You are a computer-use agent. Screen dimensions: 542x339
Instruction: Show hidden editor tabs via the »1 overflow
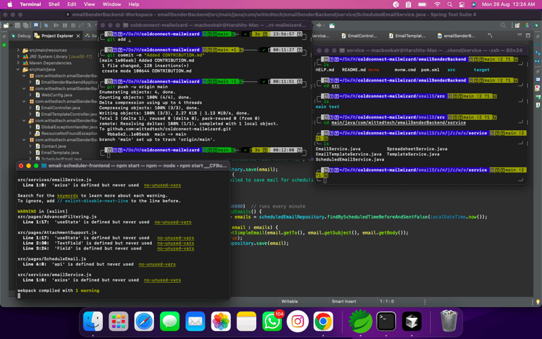490,35
